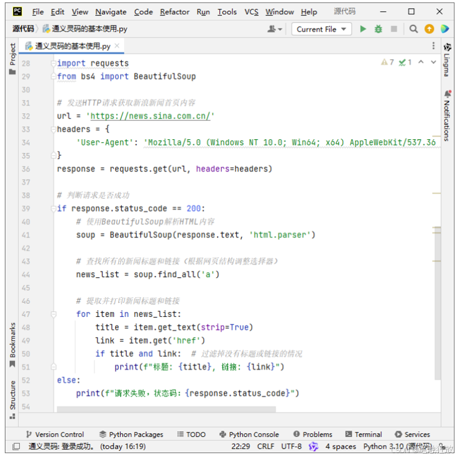Change CRLF line separator in status bar
Viewport: 460px width, 458px height.
(265, 446)
